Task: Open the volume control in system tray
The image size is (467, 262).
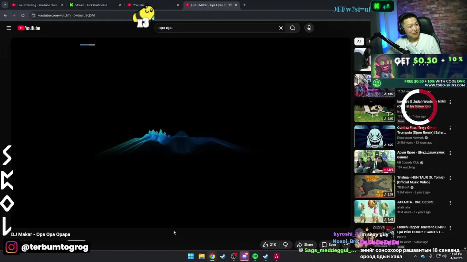Action: [444, 256]
